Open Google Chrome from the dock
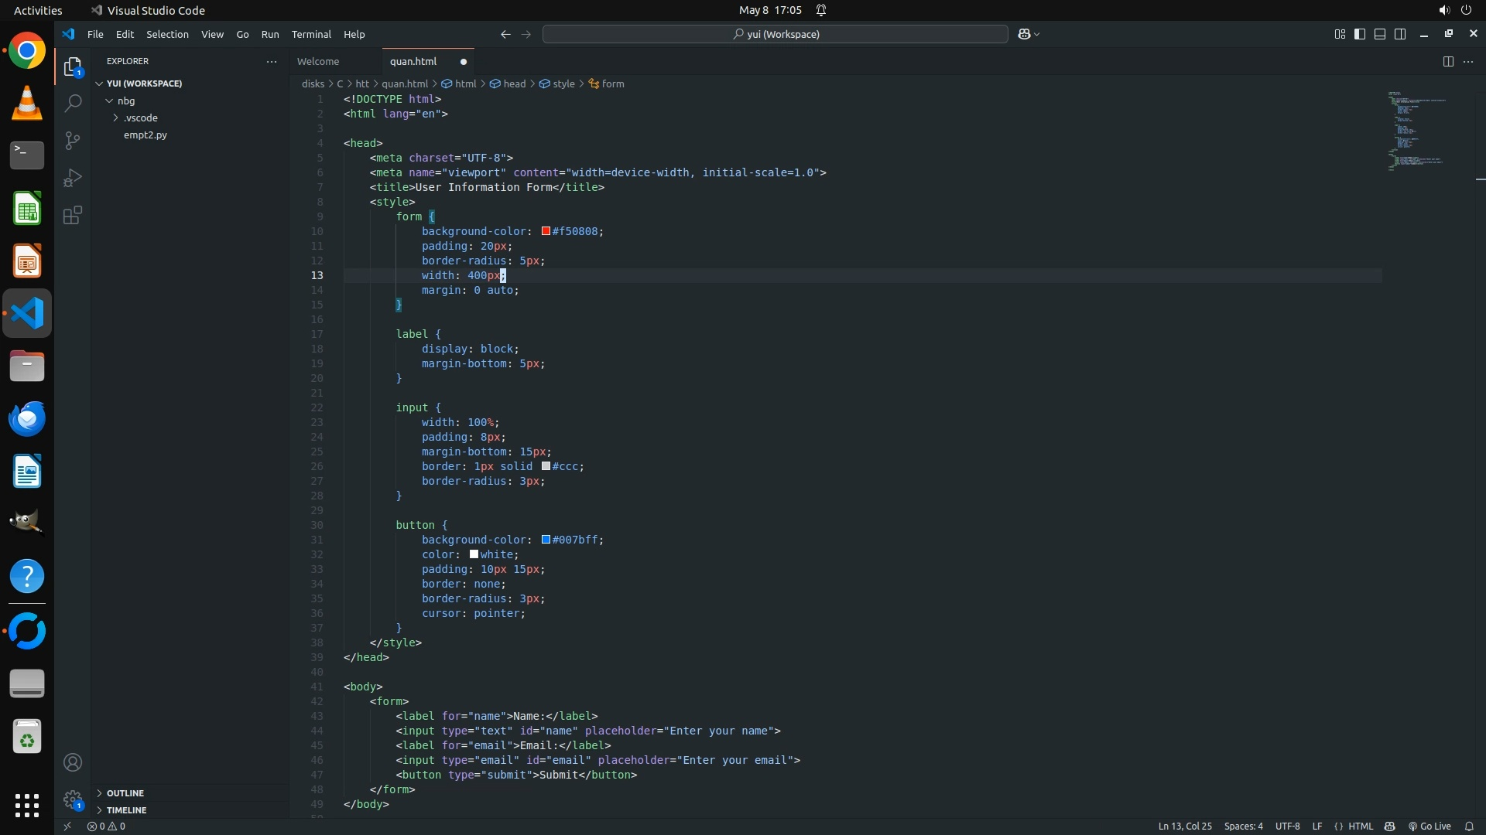 click(x=27, y=51)
